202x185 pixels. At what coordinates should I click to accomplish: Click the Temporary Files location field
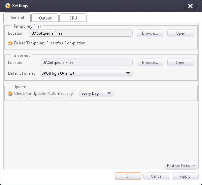(x=80, y=33)
